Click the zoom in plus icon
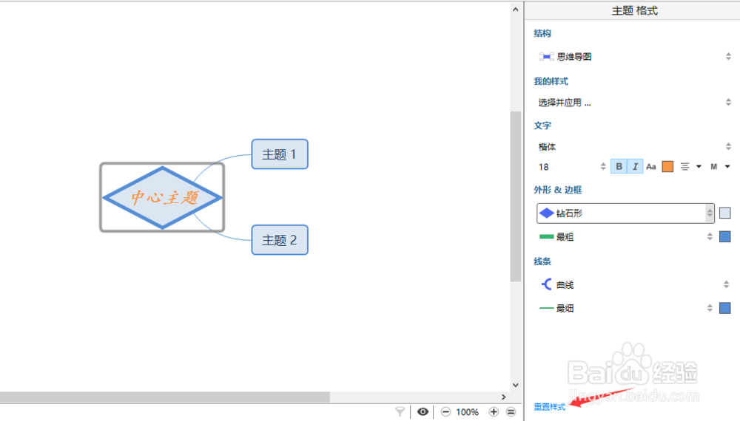740x421 pixels. click(x=494, y=412)
